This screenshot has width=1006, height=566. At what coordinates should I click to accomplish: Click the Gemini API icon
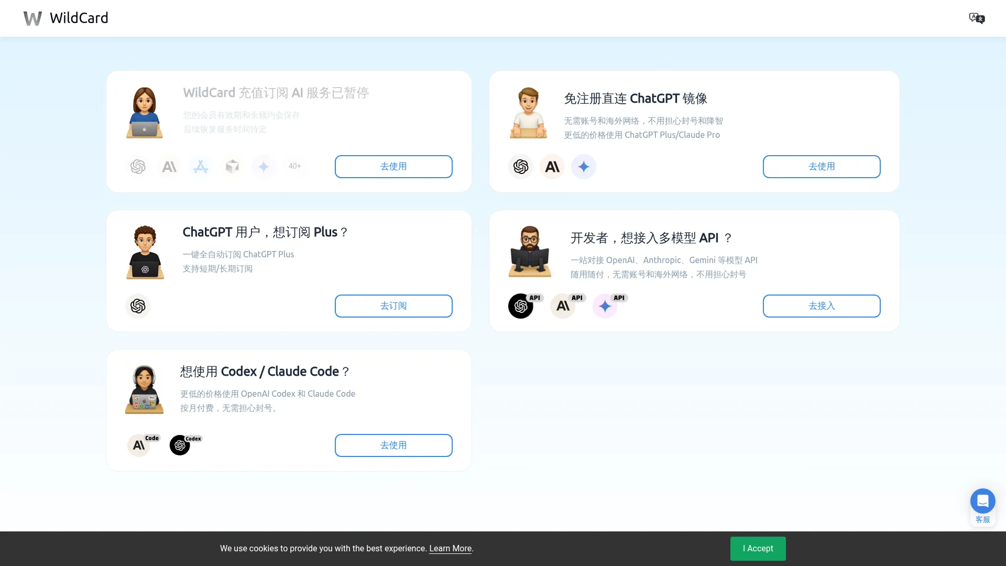coord(605,306)
